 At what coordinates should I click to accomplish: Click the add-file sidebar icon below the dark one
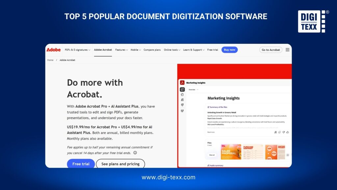pyautogui.click(x=182, y=95)
